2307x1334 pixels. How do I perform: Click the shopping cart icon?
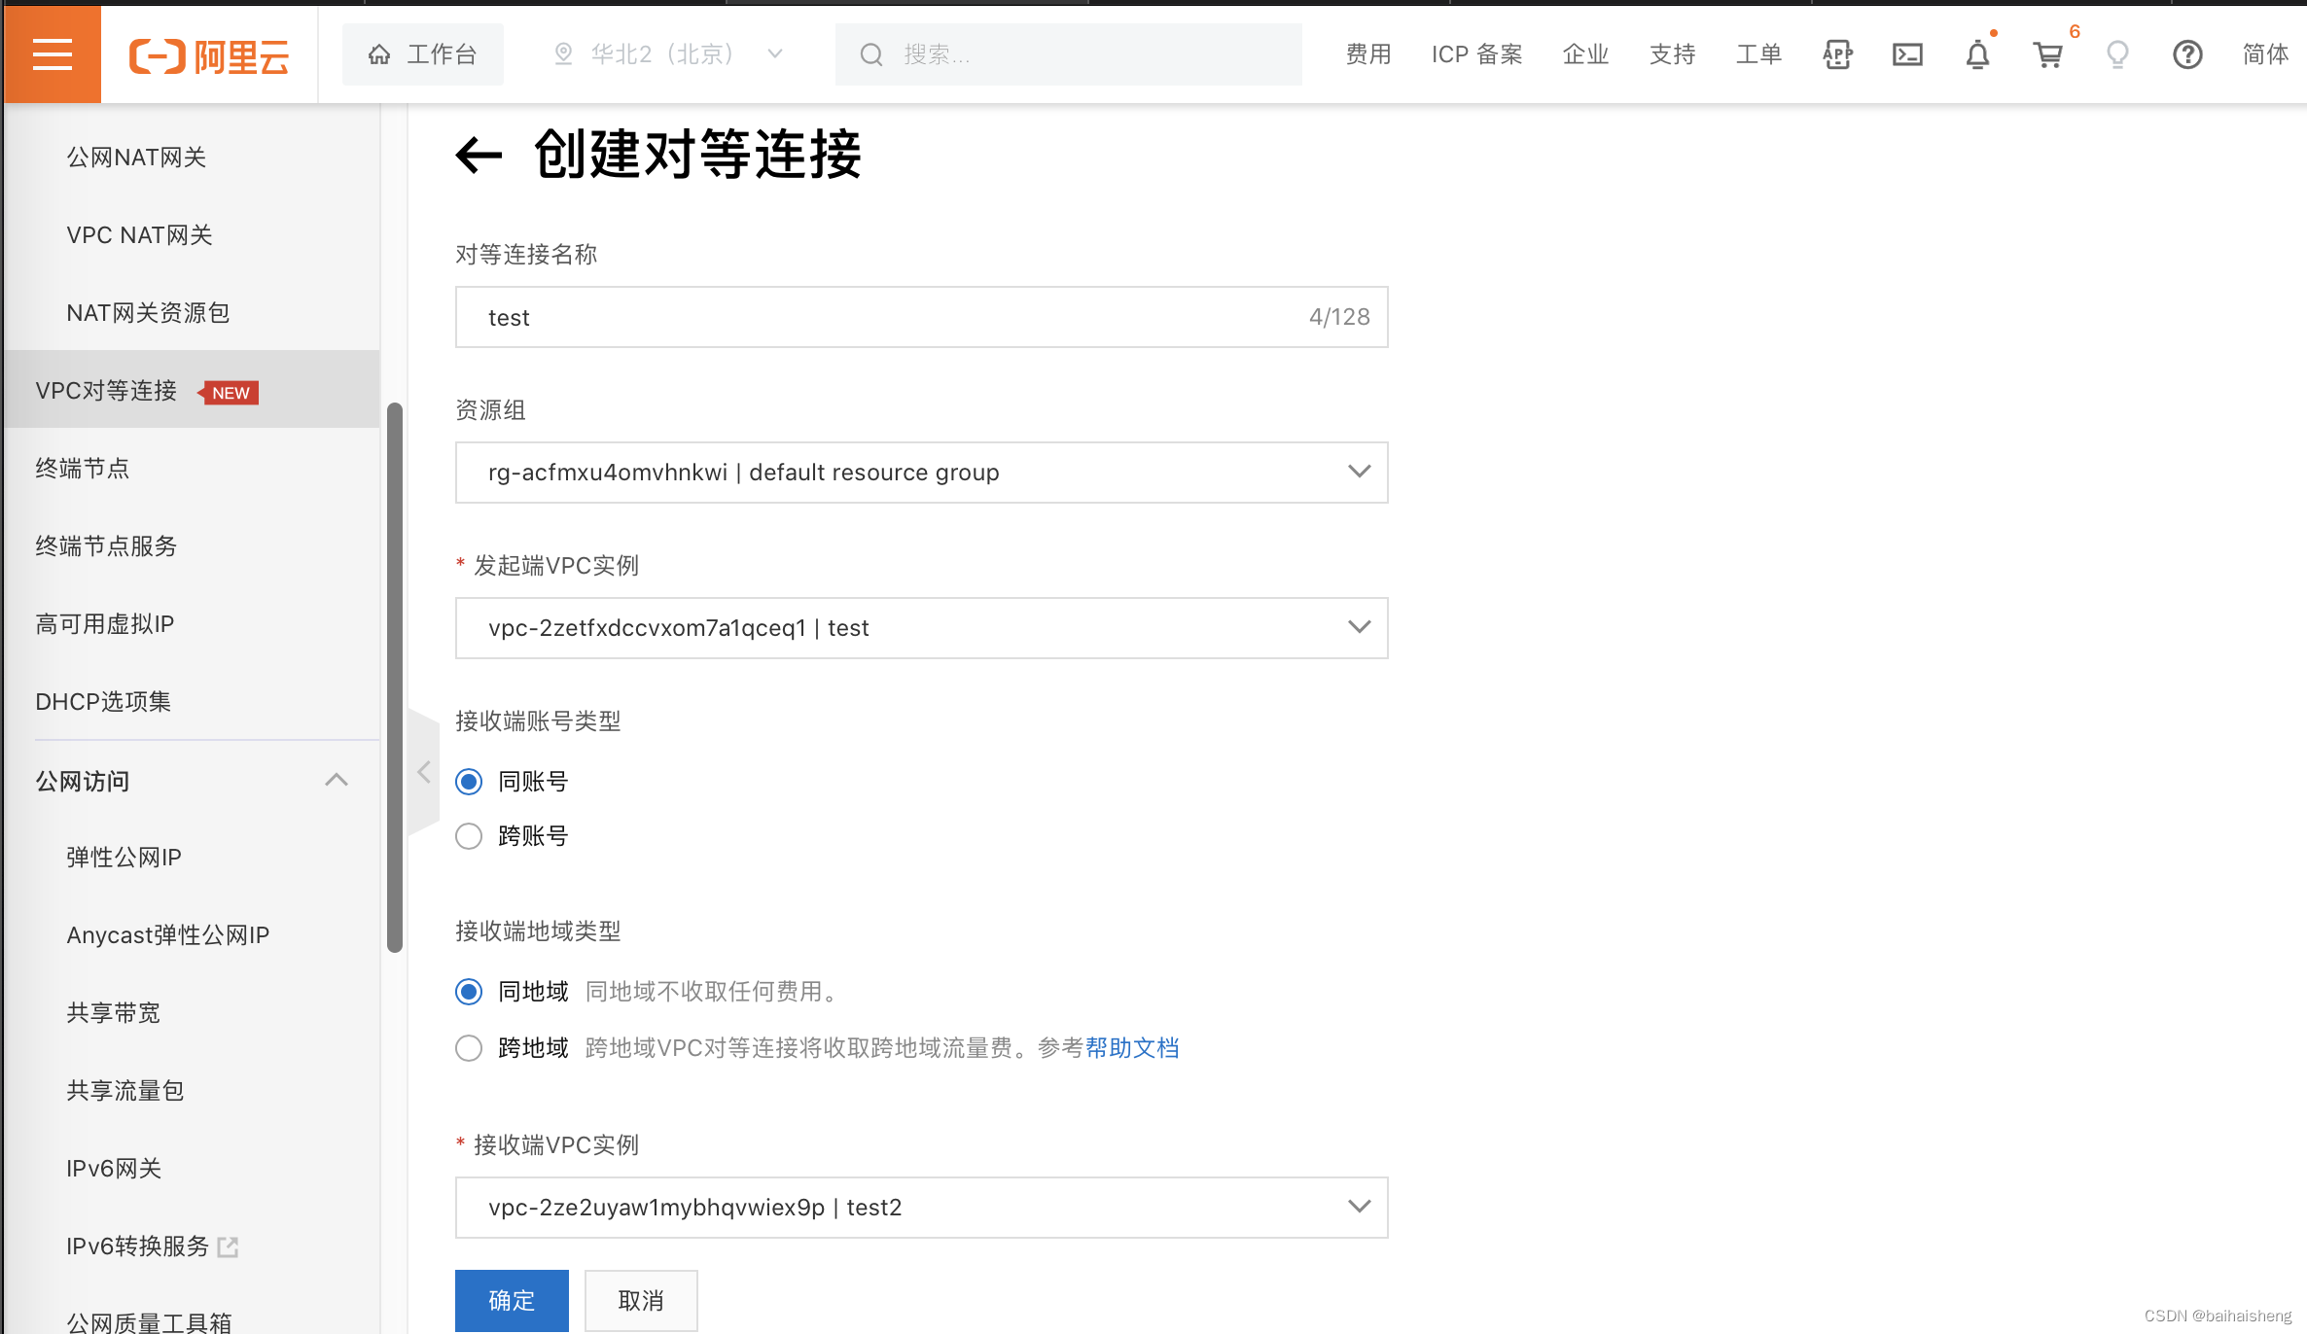point(2048,55)
